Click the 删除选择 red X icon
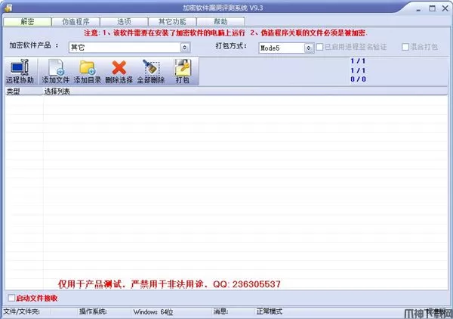 pyautogui.click(x=119, y=72)
